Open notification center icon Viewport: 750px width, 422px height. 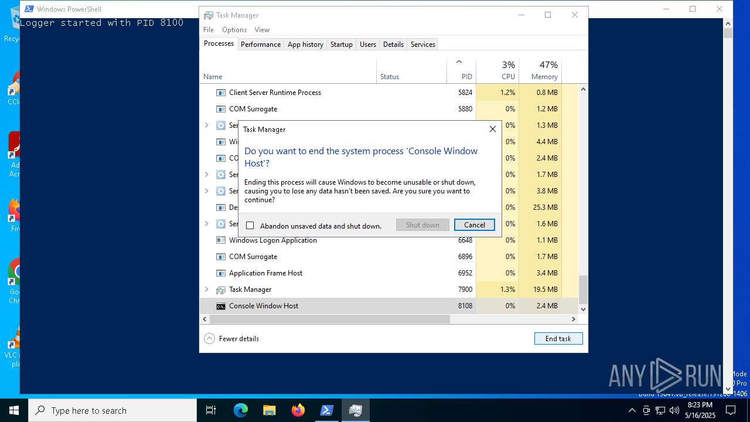pos(730,410)
